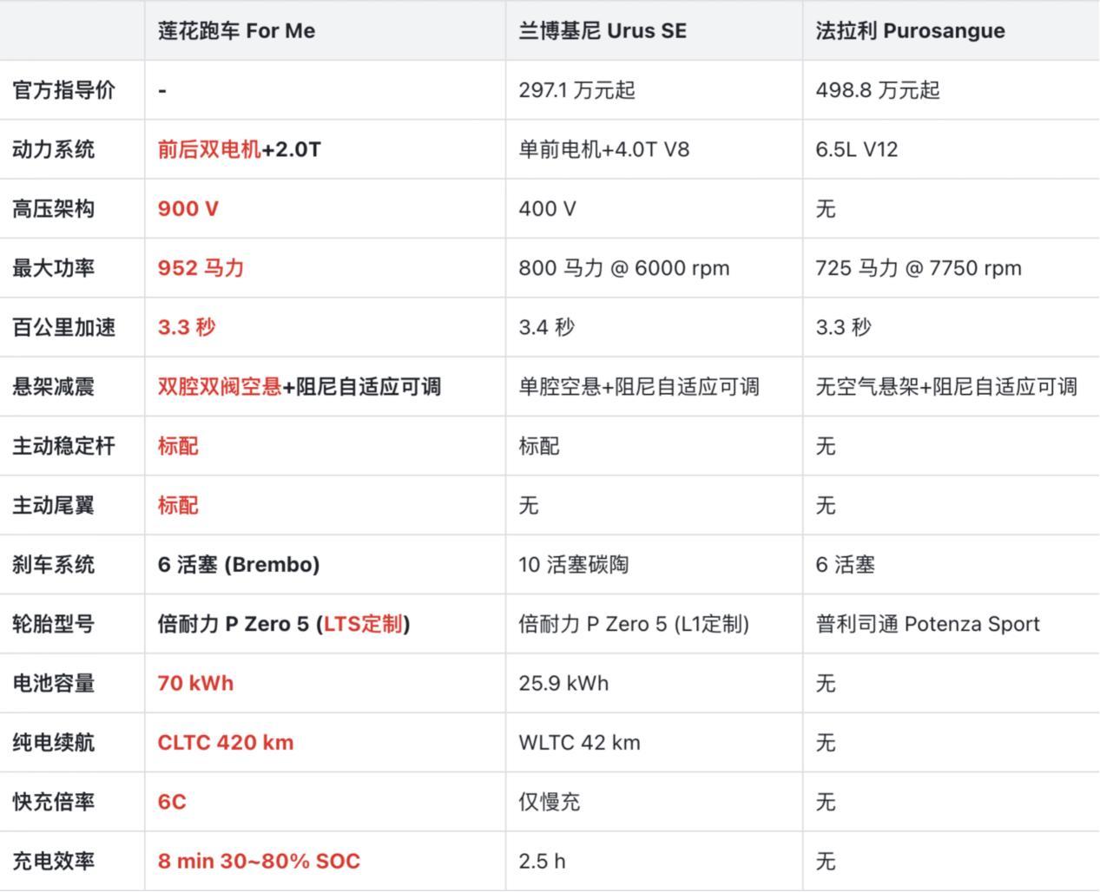Click the 10 活塞碳陶 brake cell

point(573,565)
